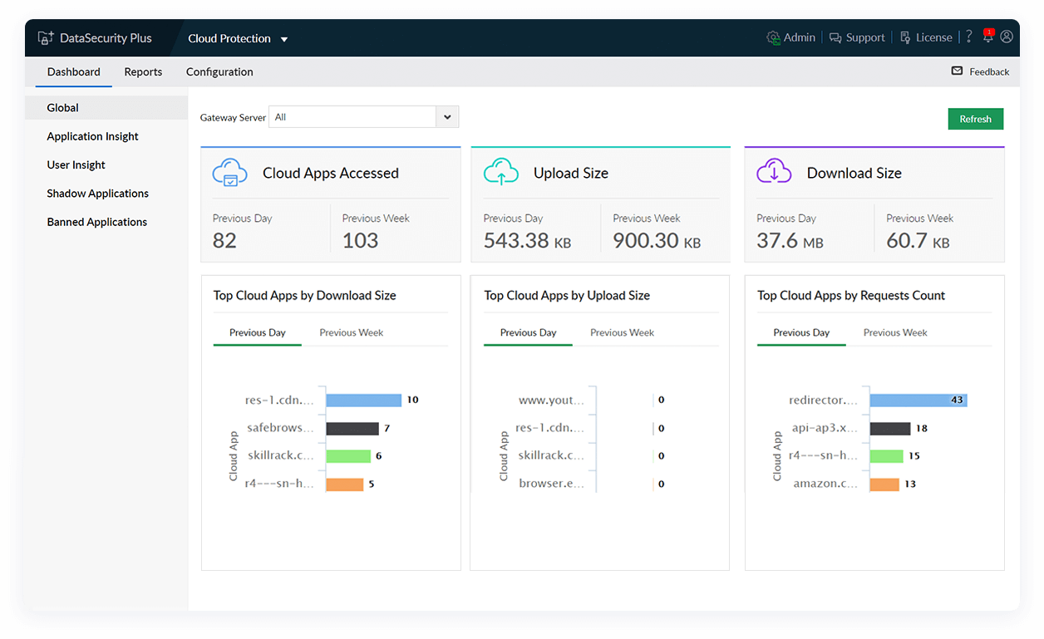Open the Gateway Server dropdown arrow
This screenshot has height=639, width=1044.
point(447,117)
